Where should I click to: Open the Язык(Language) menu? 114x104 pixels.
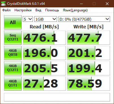(75, 10)
